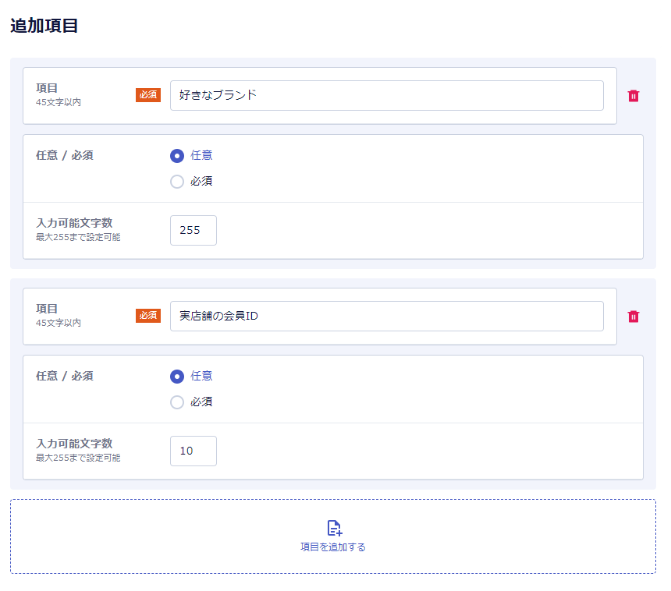
Task: Select 任意 radio for 実店舗の会員ID item
Action: (177, 376)
